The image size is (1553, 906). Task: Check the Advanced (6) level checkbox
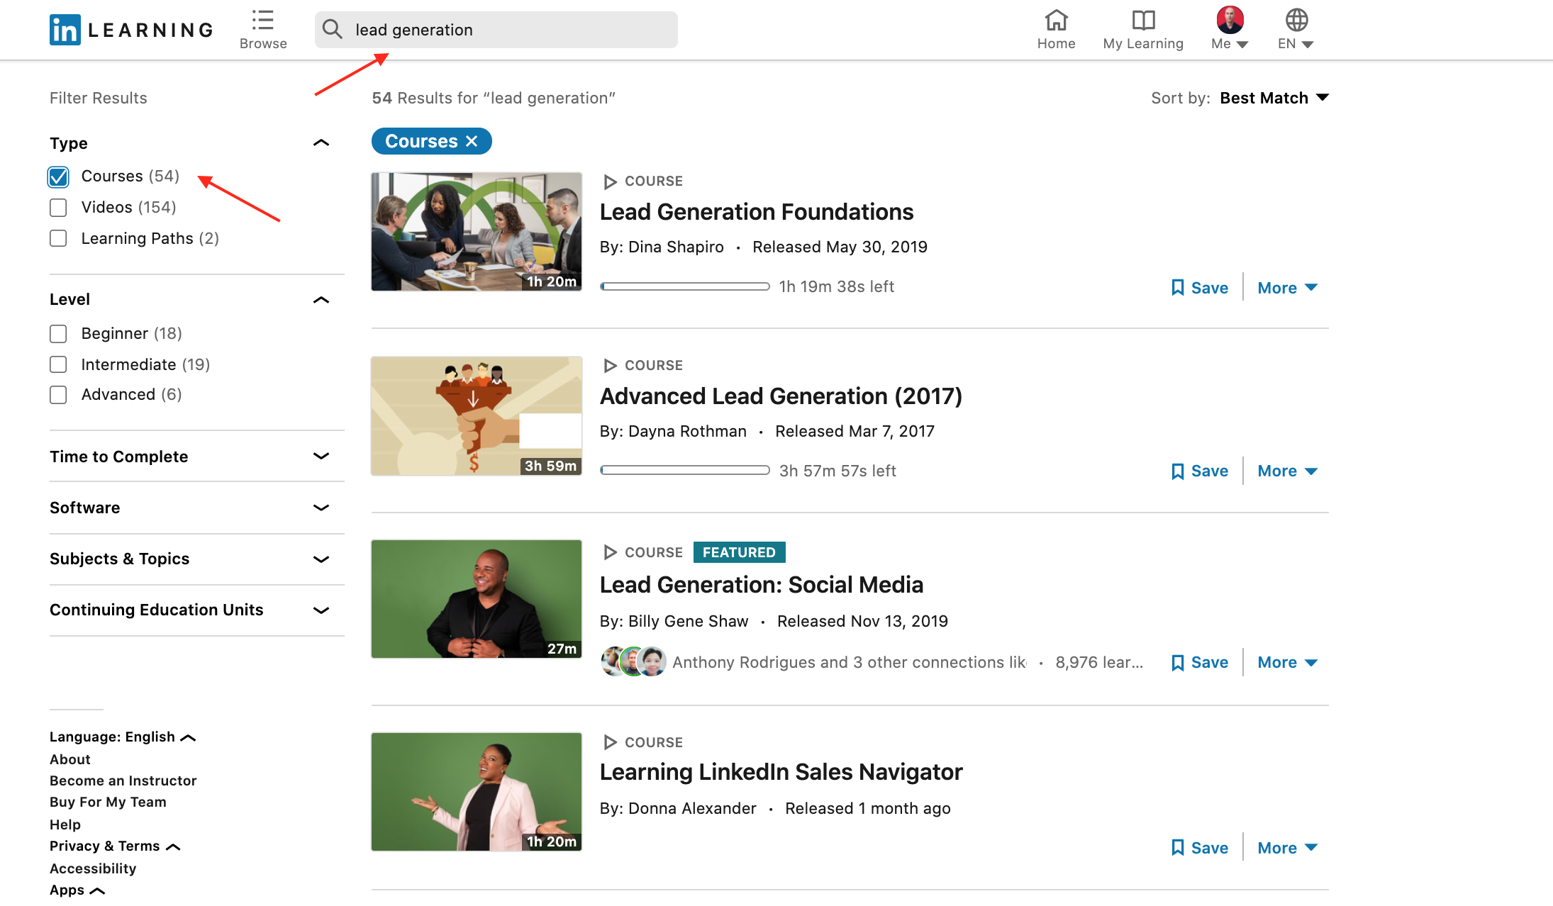pos(58,395)
